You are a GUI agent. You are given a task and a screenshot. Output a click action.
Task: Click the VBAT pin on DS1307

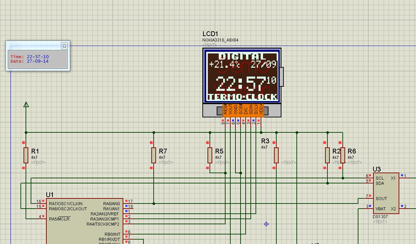point(381,209)
